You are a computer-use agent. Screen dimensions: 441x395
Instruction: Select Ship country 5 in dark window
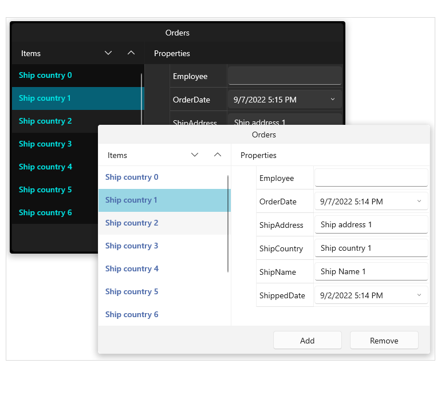pyautogui.click(x=55, y=189)
